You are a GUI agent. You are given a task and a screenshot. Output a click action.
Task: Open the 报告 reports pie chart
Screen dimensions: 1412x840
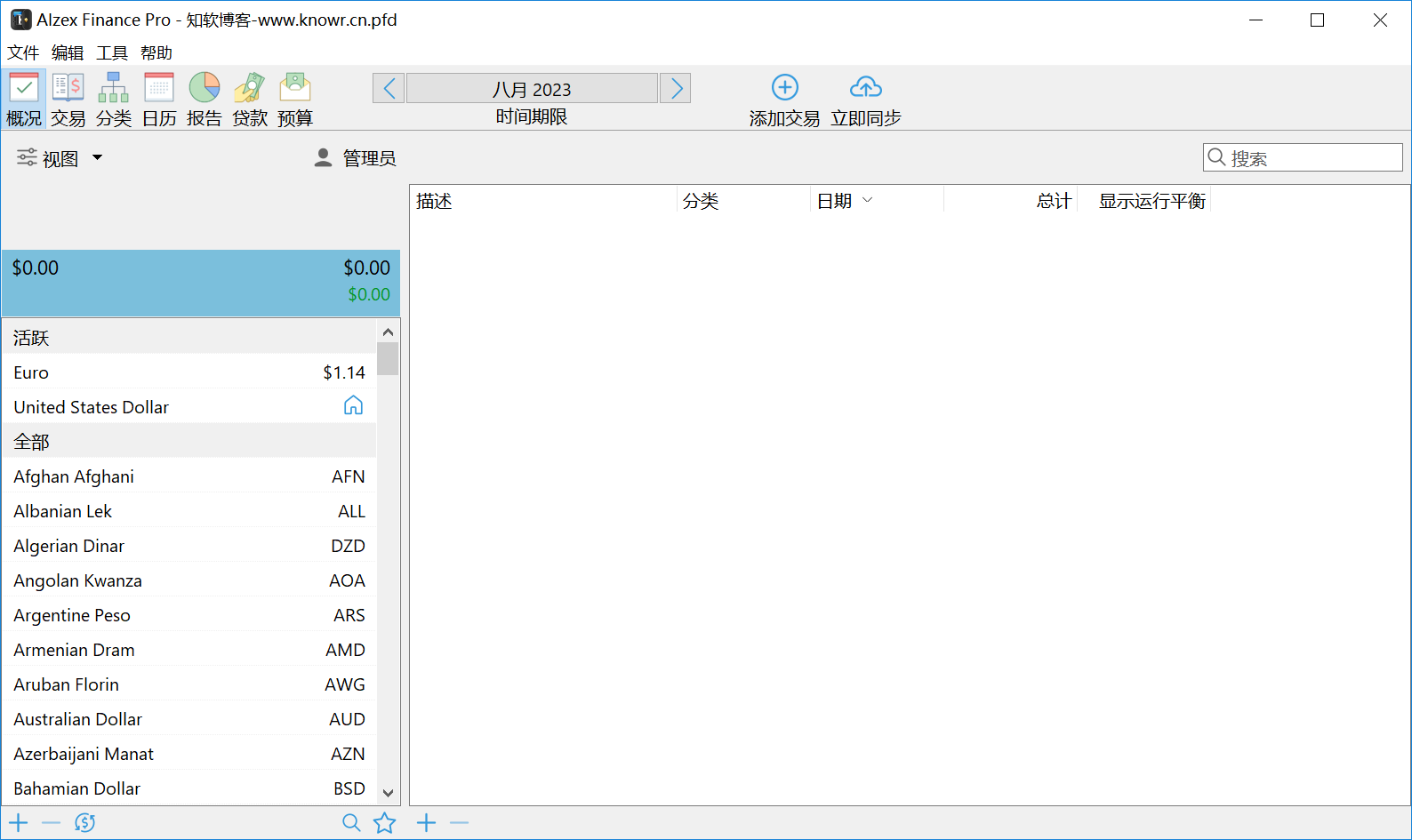205,100
